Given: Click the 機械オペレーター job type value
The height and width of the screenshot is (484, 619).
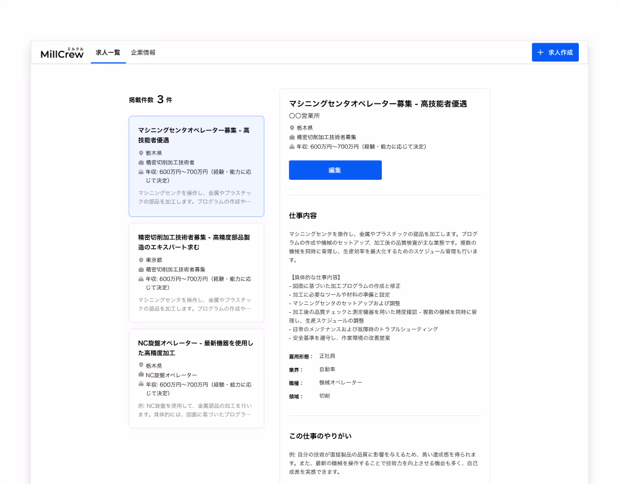Looking at the screenshot, I should pos(340,383).
